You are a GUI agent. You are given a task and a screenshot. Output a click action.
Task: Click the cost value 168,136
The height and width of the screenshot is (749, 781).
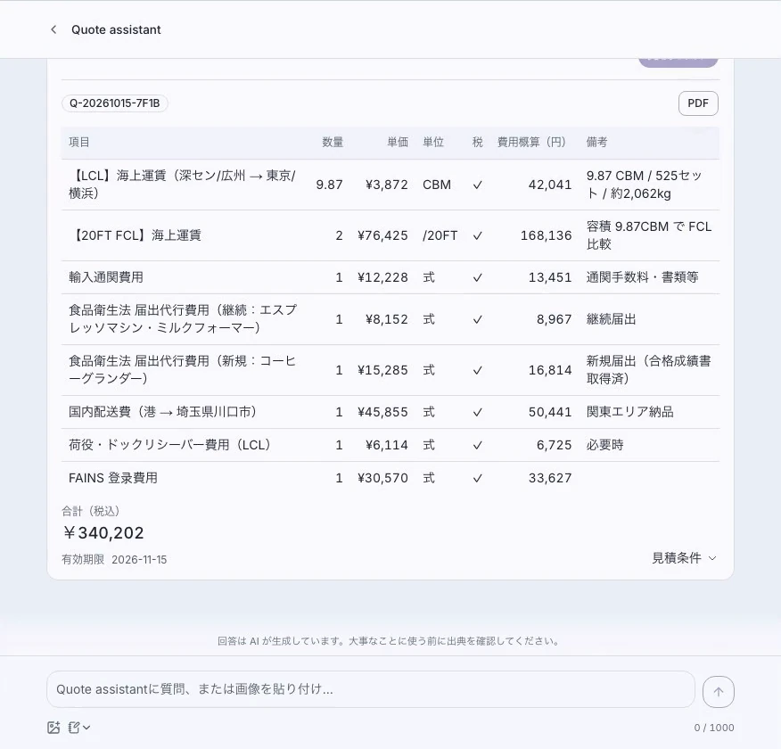coord(546,235)
